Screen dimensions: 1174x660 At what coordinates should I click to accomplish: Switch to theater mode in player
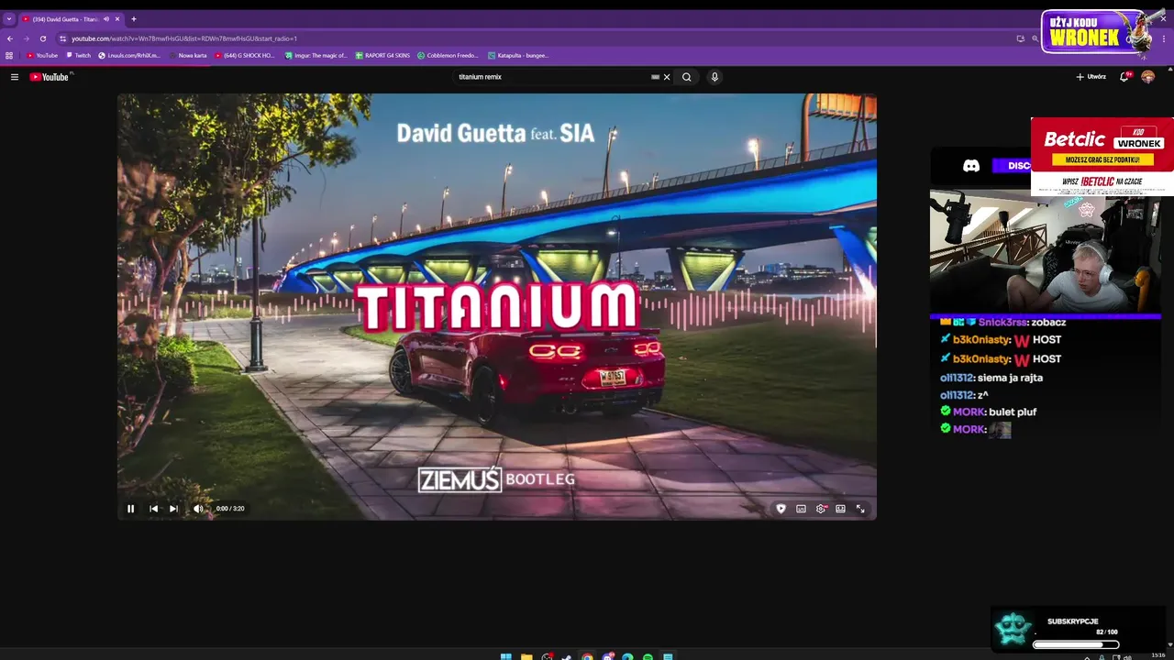[x=840, y=509]
